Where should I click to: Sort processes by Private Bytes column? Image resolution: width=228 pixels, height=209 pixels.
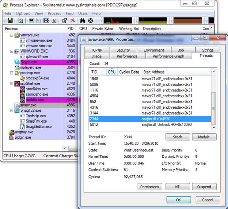103,29
